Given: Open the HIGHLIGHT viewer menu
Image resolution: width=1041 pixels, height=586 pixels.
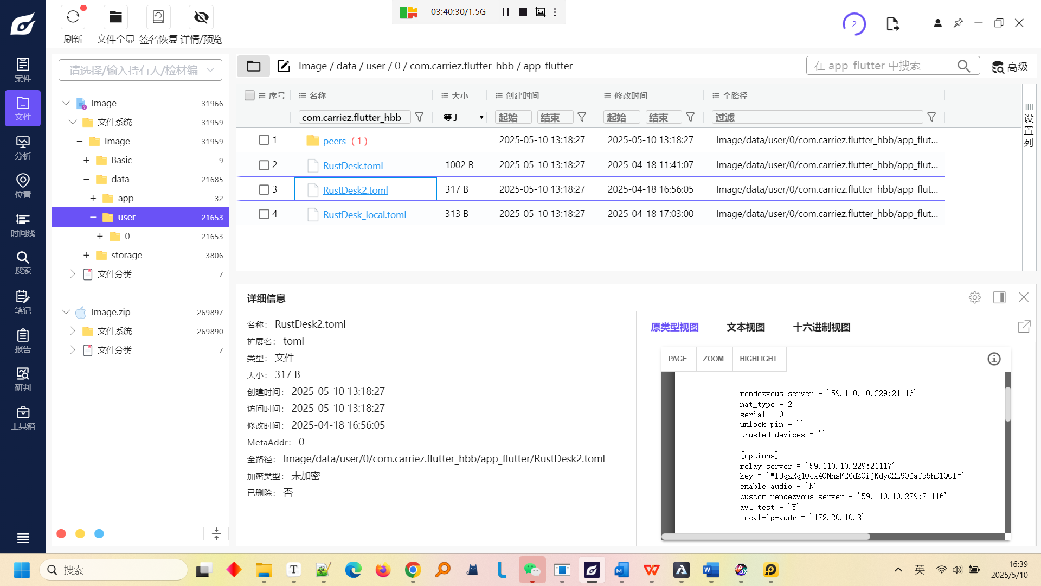Looking at the screenshot, I should click(758, 359).
